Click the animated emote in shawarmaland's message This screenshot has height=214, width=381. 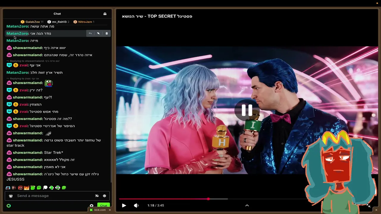click(x=48, y=133)
